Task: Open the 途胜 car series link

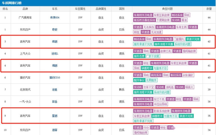Action: pyautogui.click(x=55, y=90)
